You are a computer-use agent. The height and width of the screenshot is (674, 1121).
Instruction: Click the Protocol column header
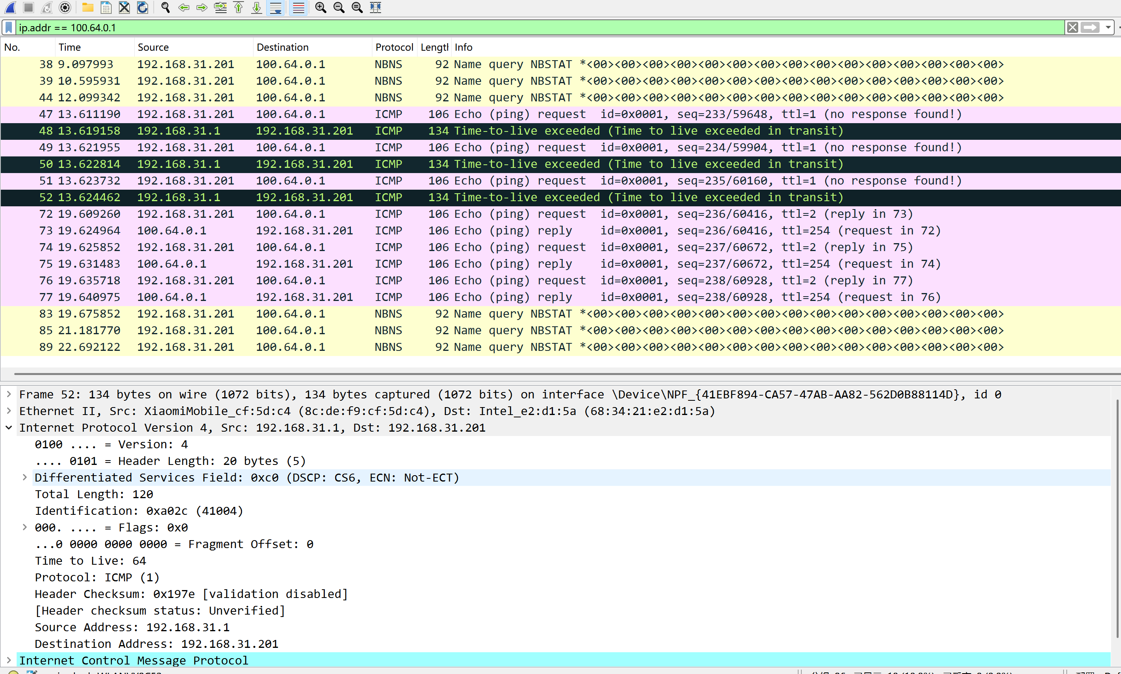pyautogui.click(x=394, y=47)
